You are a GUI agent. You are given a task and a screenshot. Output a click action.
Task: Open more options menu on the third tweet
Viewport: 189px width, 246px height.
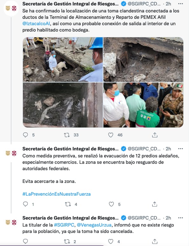point(180,218)
